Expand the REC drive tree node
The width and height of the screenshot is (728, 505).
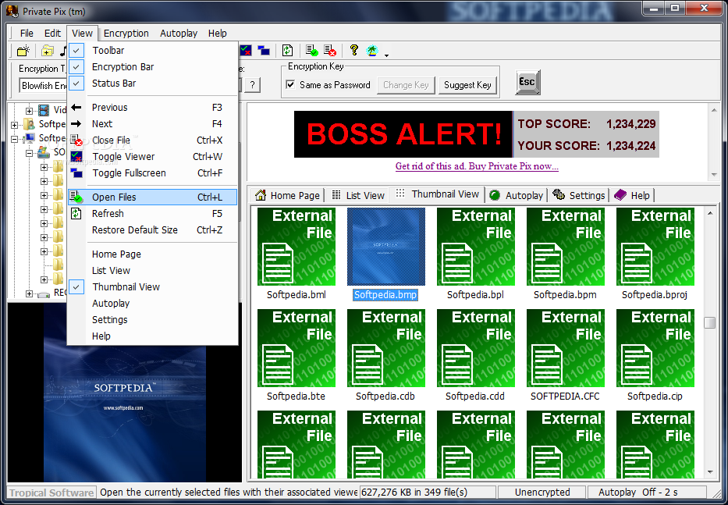click(29, 293)
